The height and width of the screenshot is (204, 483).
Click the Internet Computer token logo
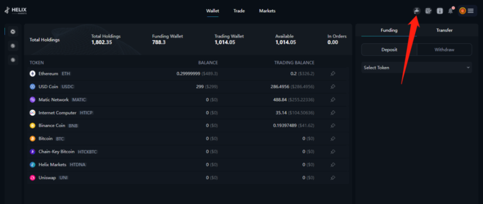pyautogui.click(x=32, y=113)
